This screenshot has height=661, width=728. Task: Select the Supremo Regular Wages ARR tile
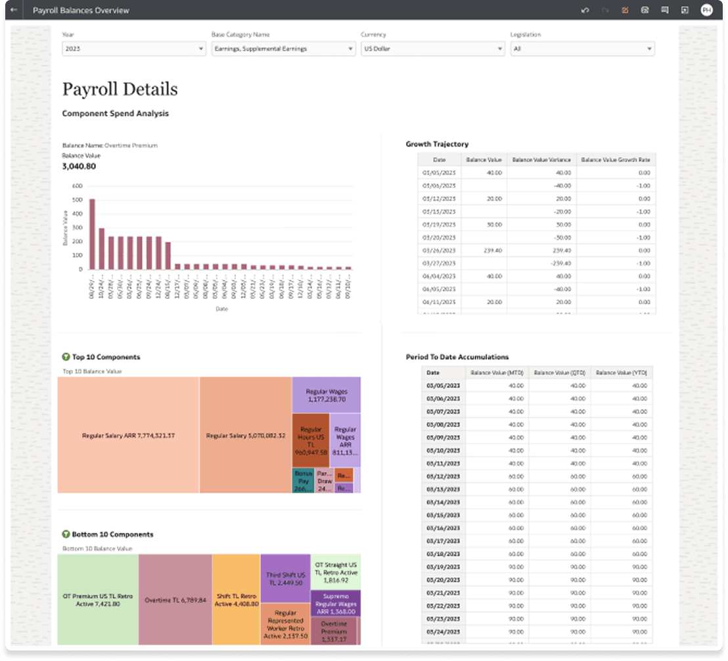(336, 603)
